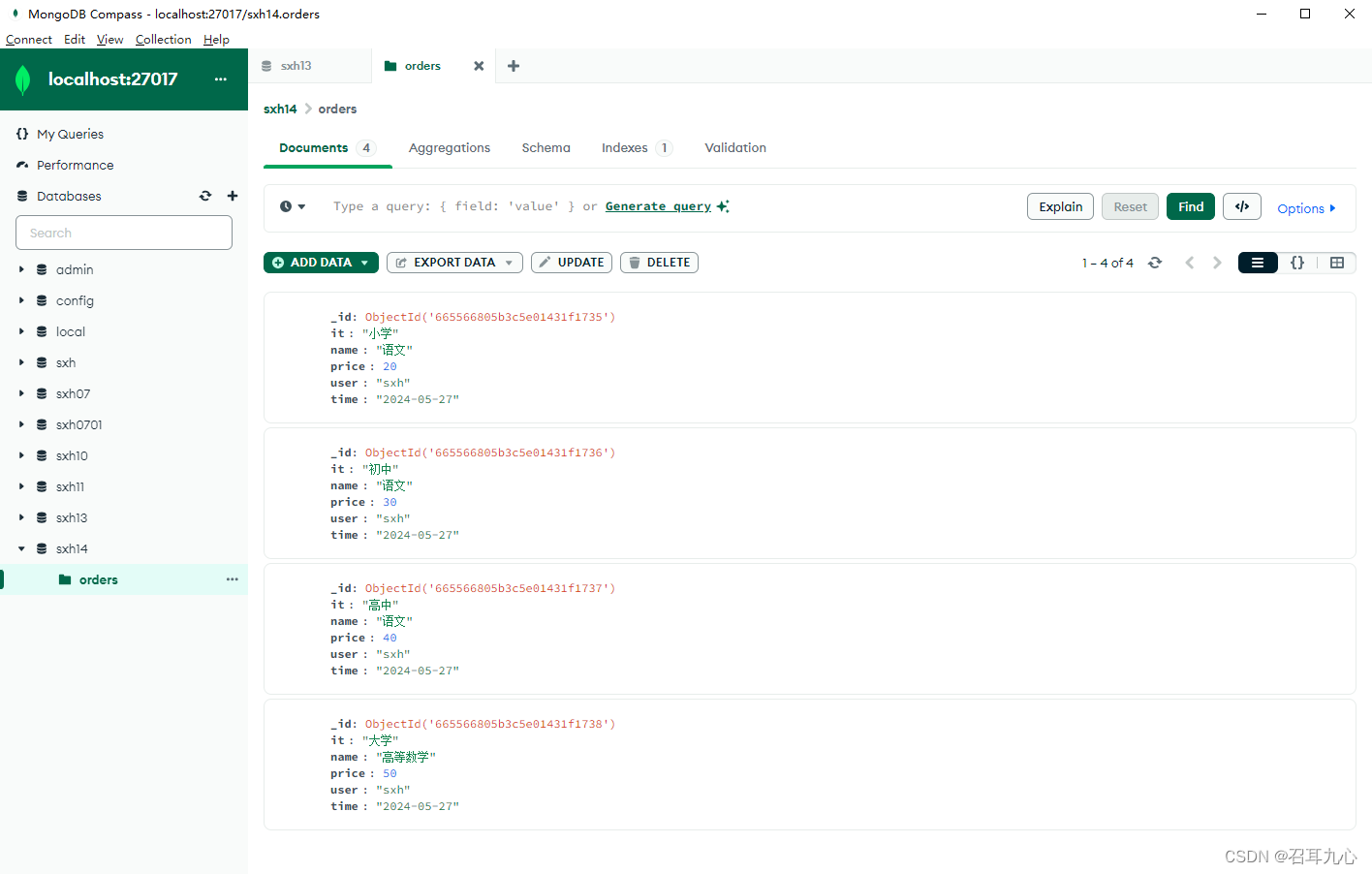Open My Queries
Screen dimensions: 1372x874
click(x=70, y=134)
